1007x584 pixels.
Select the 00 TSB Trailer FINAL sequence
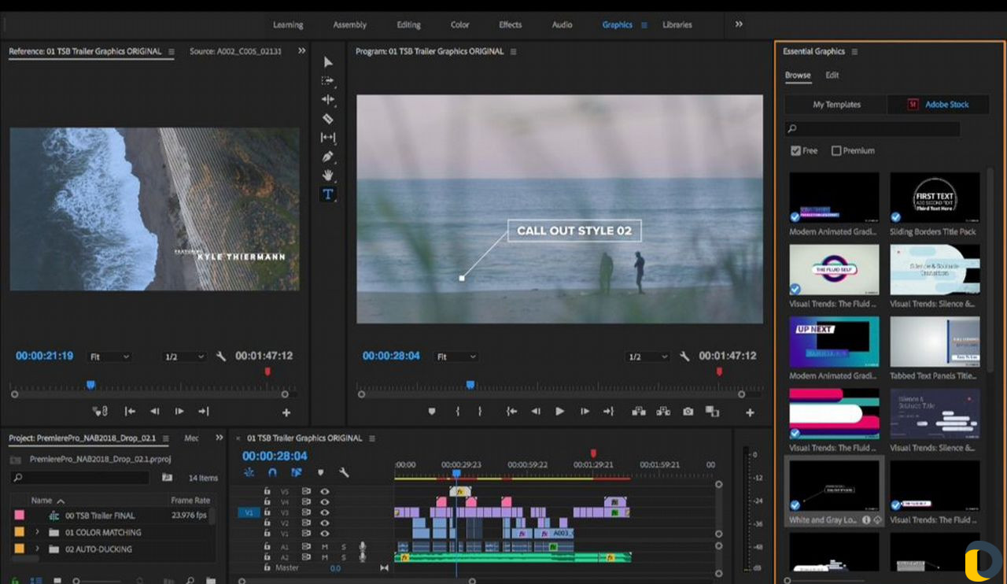pos(100,516)
